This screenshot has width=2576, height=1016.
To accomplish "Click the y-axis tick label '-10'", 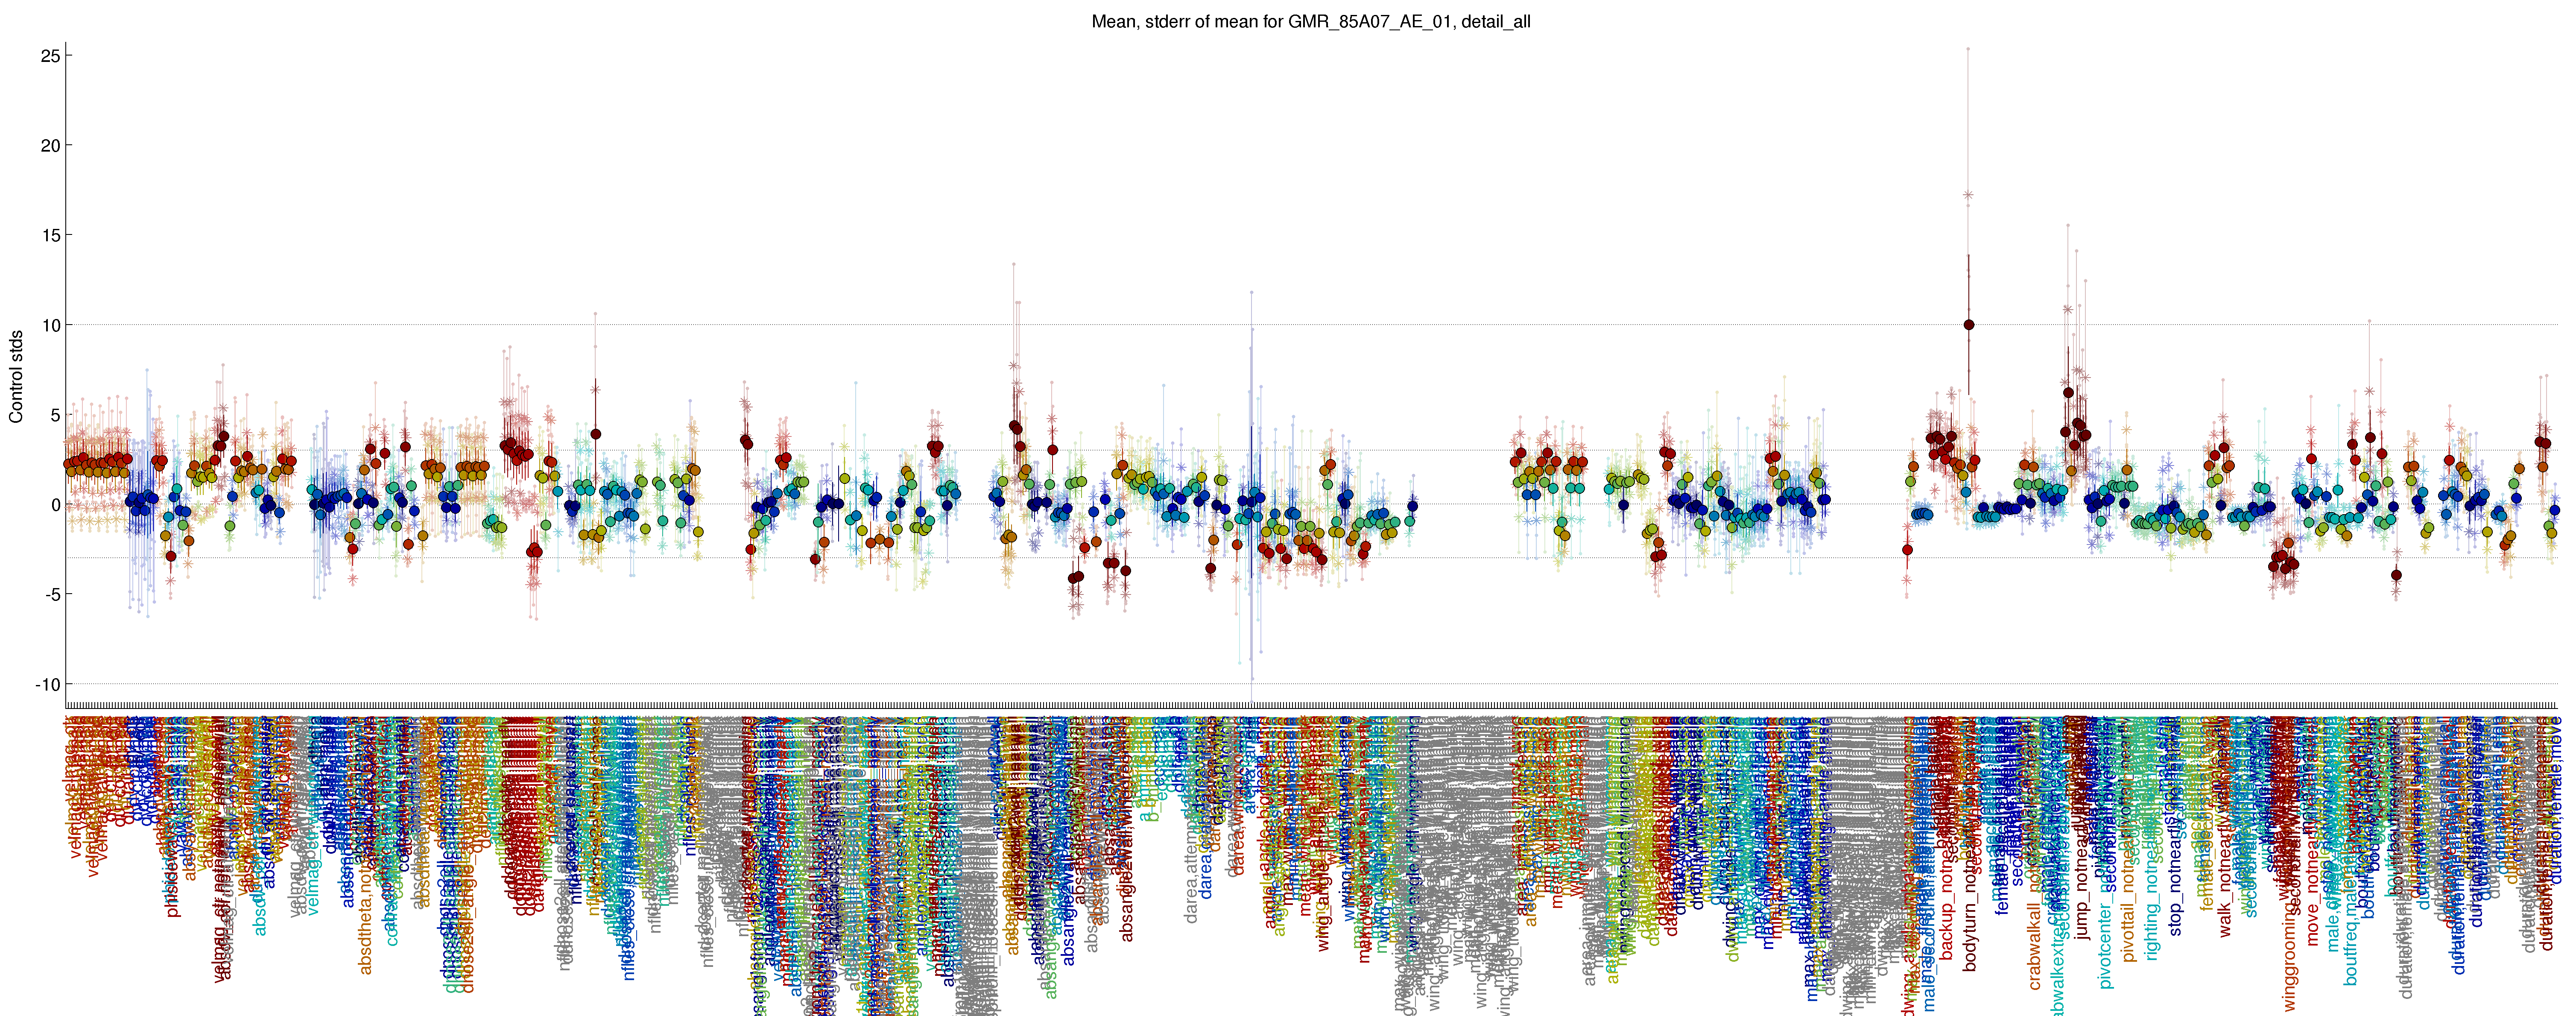I will coord(47,685).
